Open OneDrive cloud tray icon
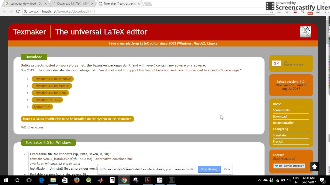330x185 pixels. [265, 180]
